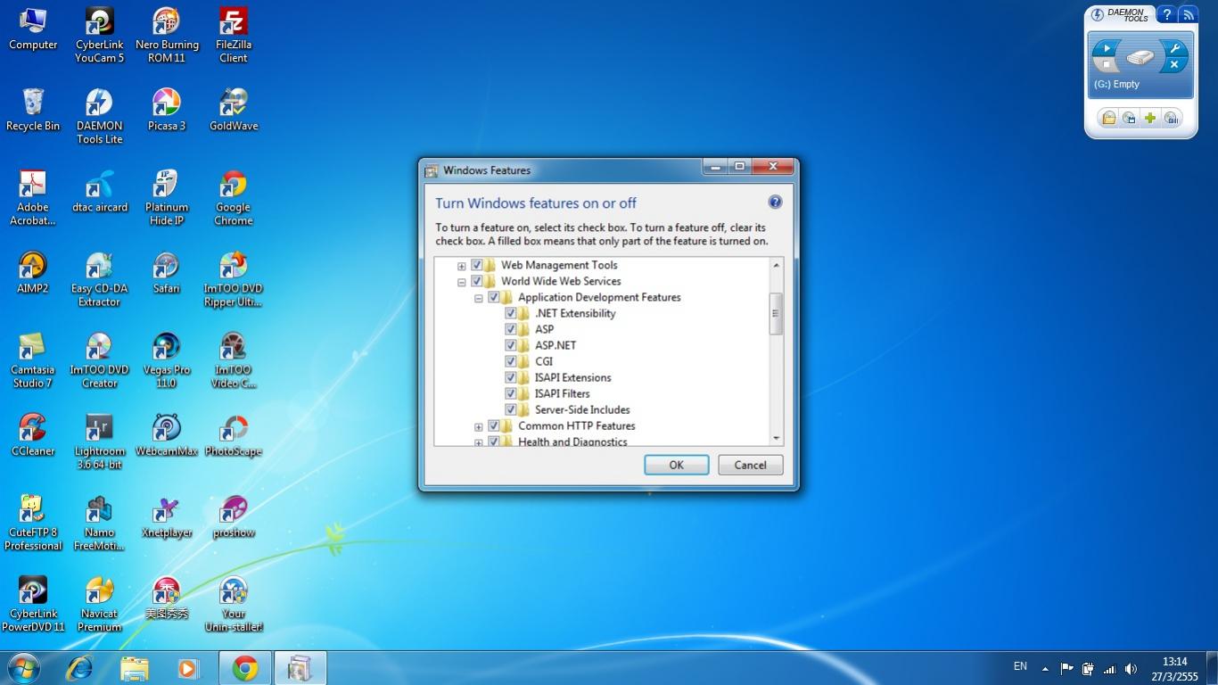Click the green plus icon in DAEMON Tools gadget
Image resolution: width=1218 pixels, height=685 pixels.
coord(1150,118)
